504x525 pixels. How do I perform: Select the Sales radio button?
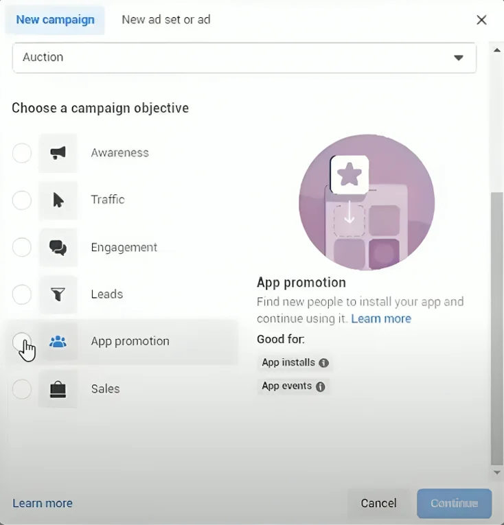22,389
